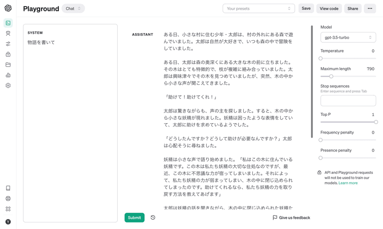The height and width of the screenshot is (229, 383).
Task: Click the SYSTEM prompt text 物語を書いて
Action: coord(41,42)
